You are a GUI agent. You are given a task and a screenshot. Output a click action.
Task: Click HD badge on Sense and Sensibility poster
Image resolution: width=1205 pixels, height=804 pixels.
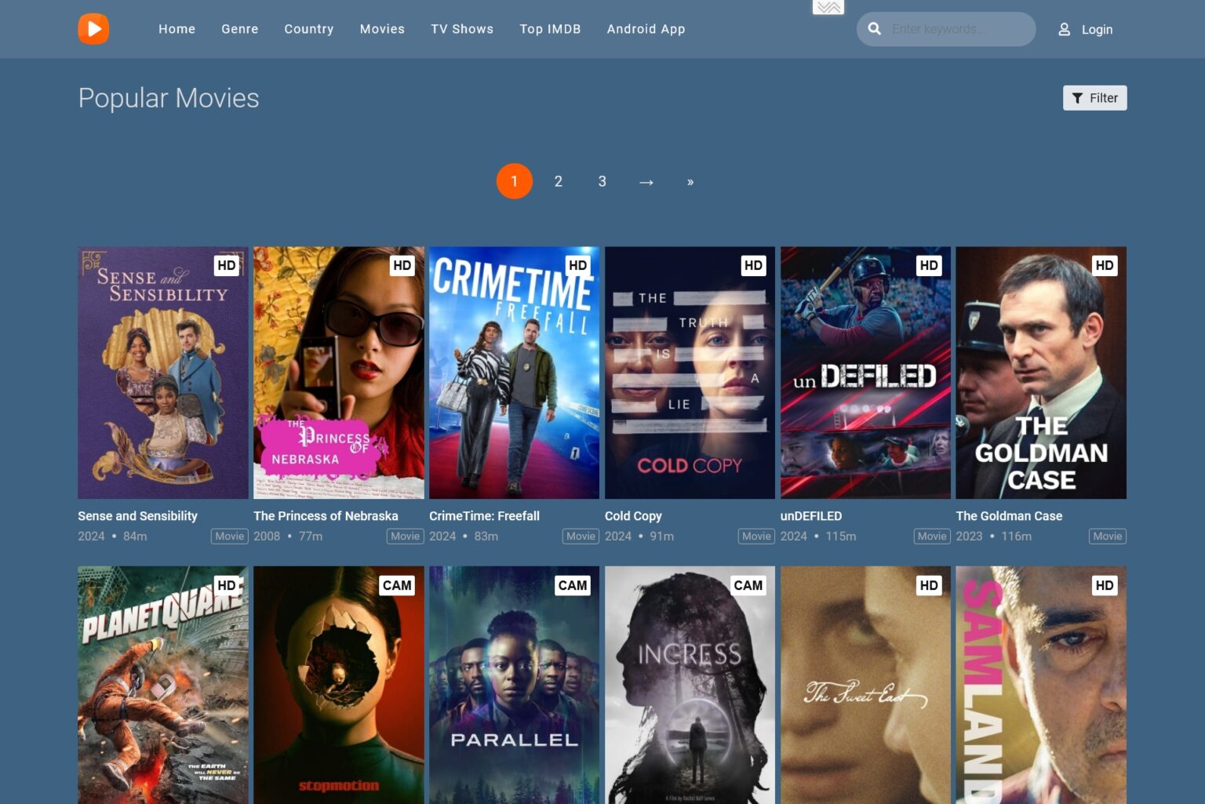(x=227, y=265)
